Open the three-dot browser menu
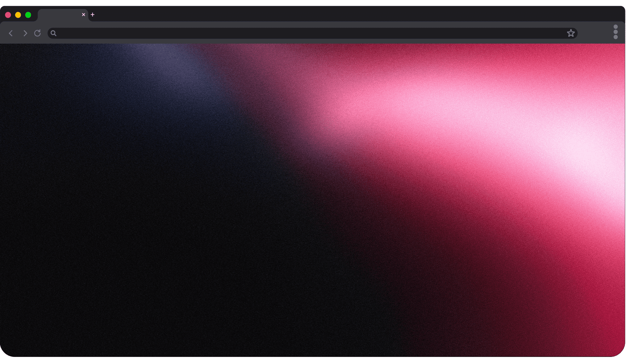This screenshot has height=362, width=626. [615, 32]
